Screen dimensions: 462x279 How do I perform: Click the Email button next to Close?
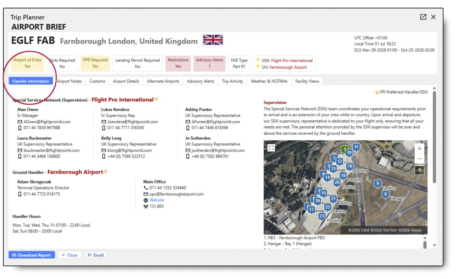tap(96, 255)
